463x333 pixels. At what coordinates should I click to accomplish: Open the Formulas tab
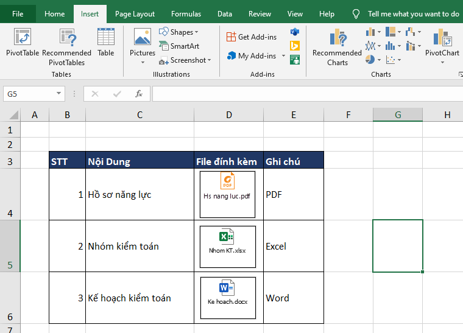tap(186, 14)
